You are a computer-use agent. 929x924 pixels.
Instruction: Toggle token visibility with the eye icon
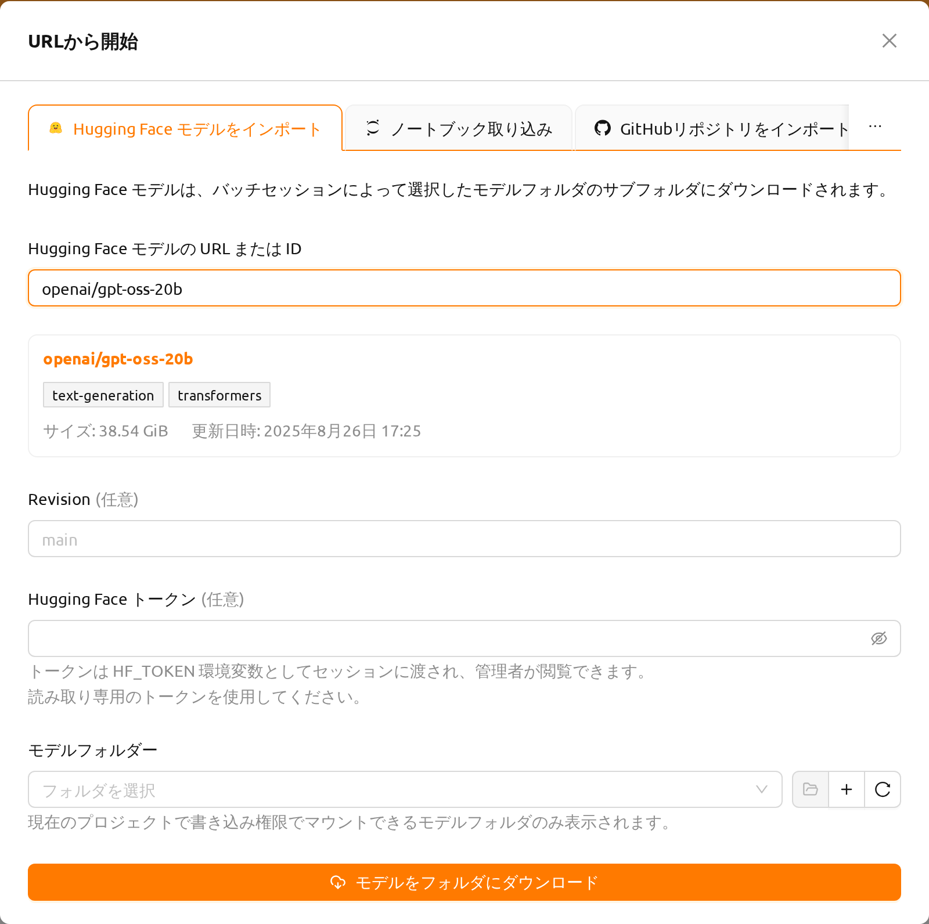[879, 638]
